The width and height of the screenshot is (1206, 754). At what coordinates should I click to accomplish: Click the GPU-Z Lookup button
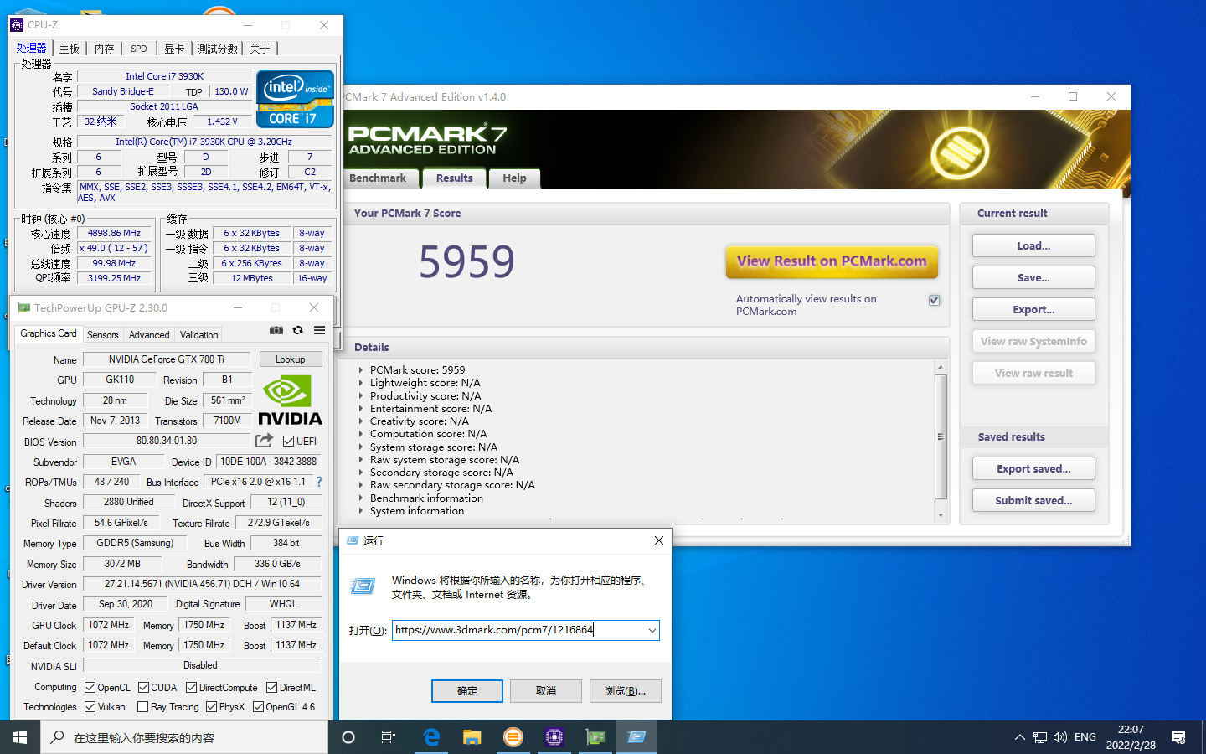(x=291, y=359)
